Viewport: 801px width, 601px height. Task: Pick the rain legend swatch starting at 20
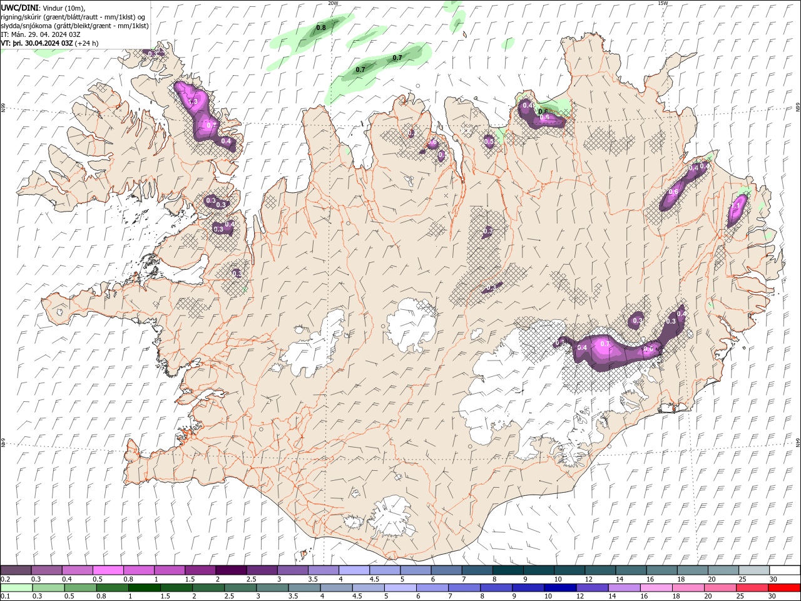[x=720, y=588]
